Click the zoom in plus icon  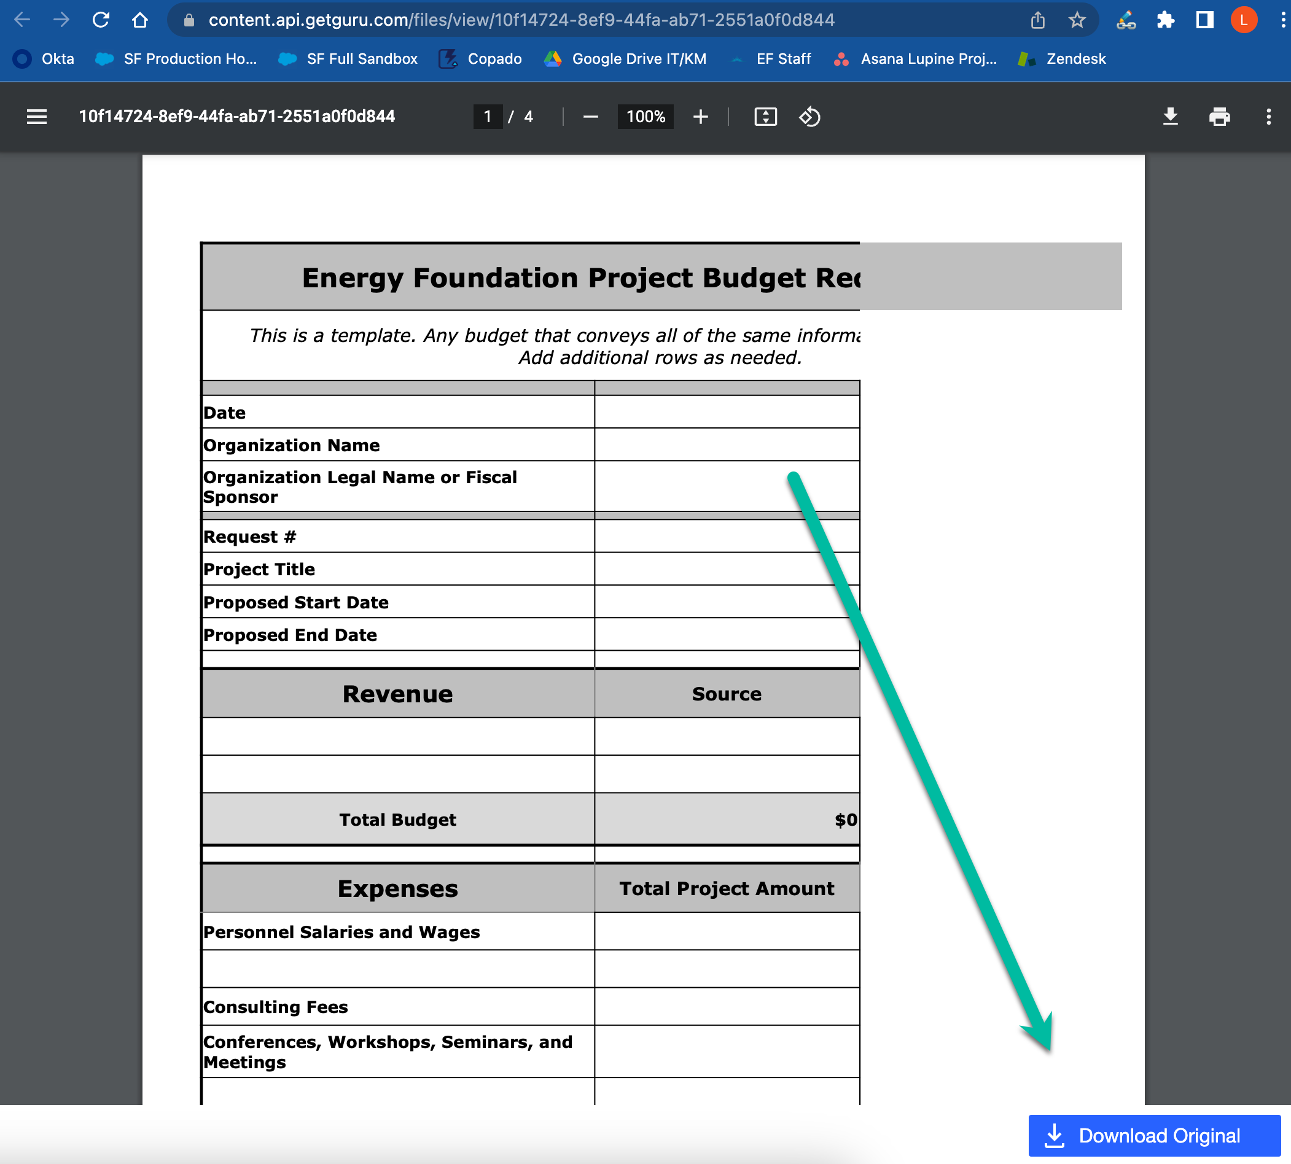coord(701,117)
